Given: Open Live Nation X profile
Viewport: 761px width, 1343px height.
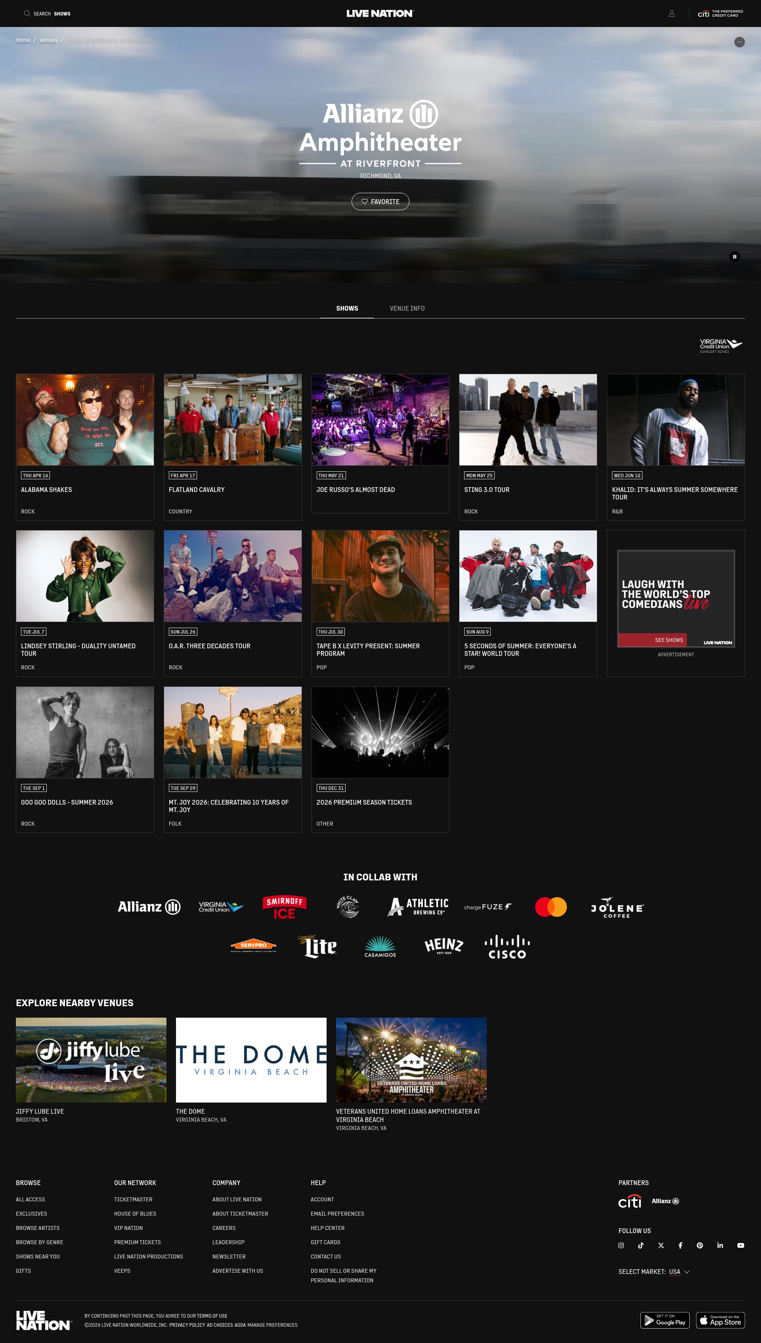Looking at the screenshot, I should tap(661, 1245).
